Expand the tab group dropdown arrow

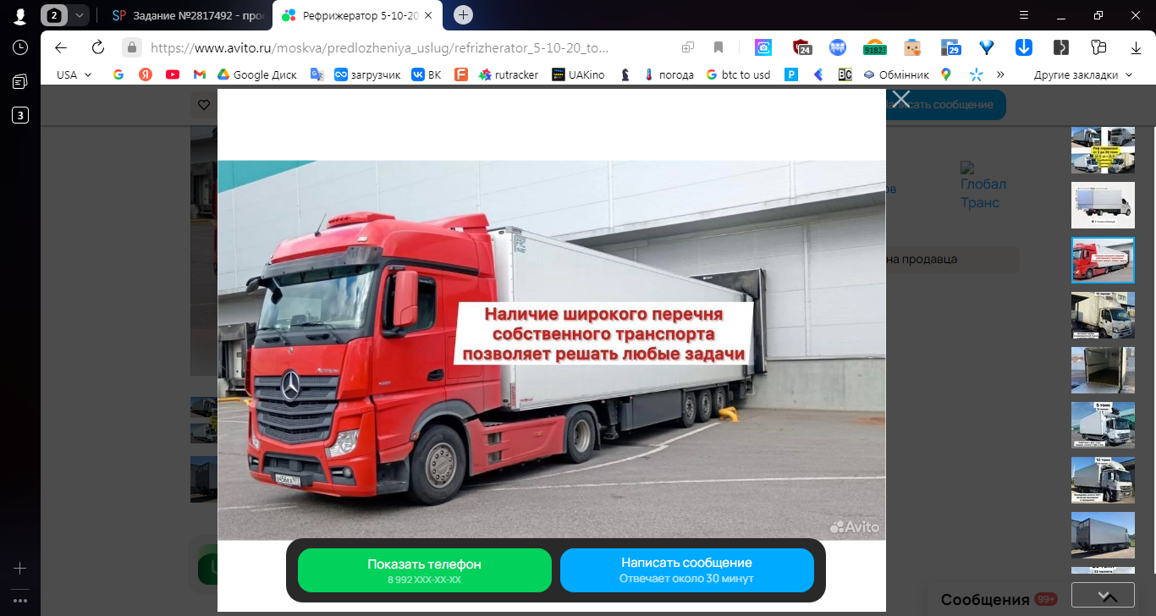pyautogui.click(x=80, y=15)
